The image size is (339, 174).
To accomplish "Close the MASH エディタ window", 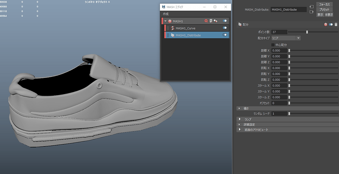I will pyautogui.click(x=226, y=7).
